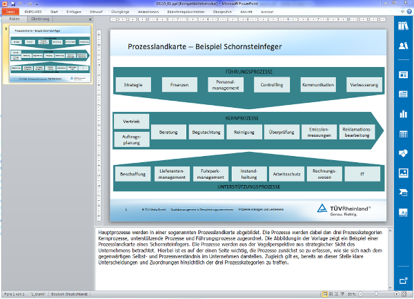Switch to the Gliederung pane tab

(40, 19)
